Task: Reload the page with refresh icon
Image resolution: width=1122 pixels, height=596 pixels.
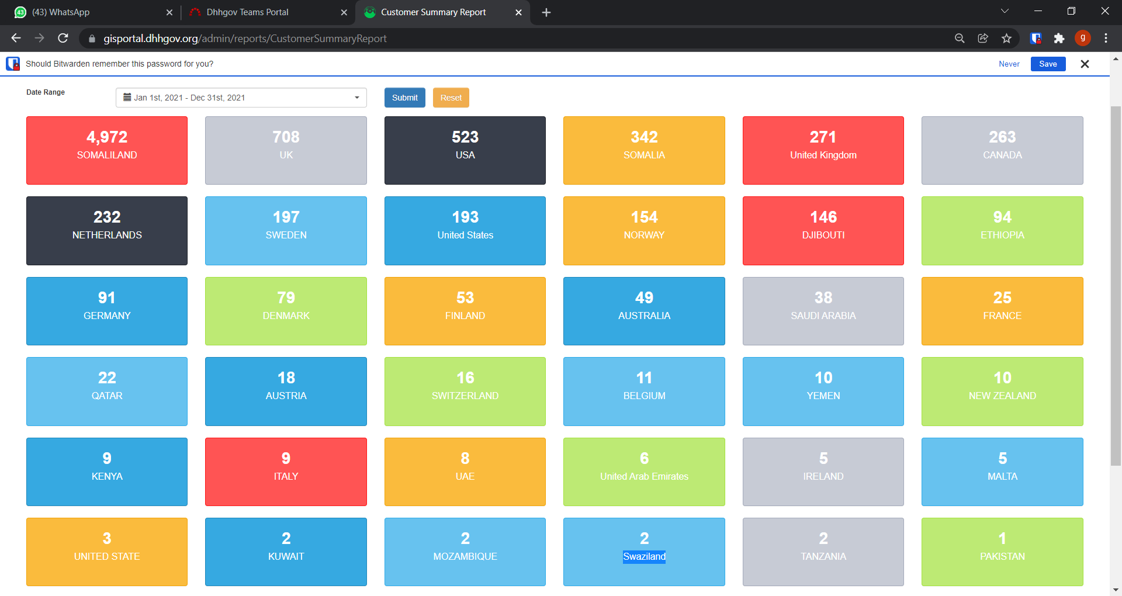Action: (63, 38)
